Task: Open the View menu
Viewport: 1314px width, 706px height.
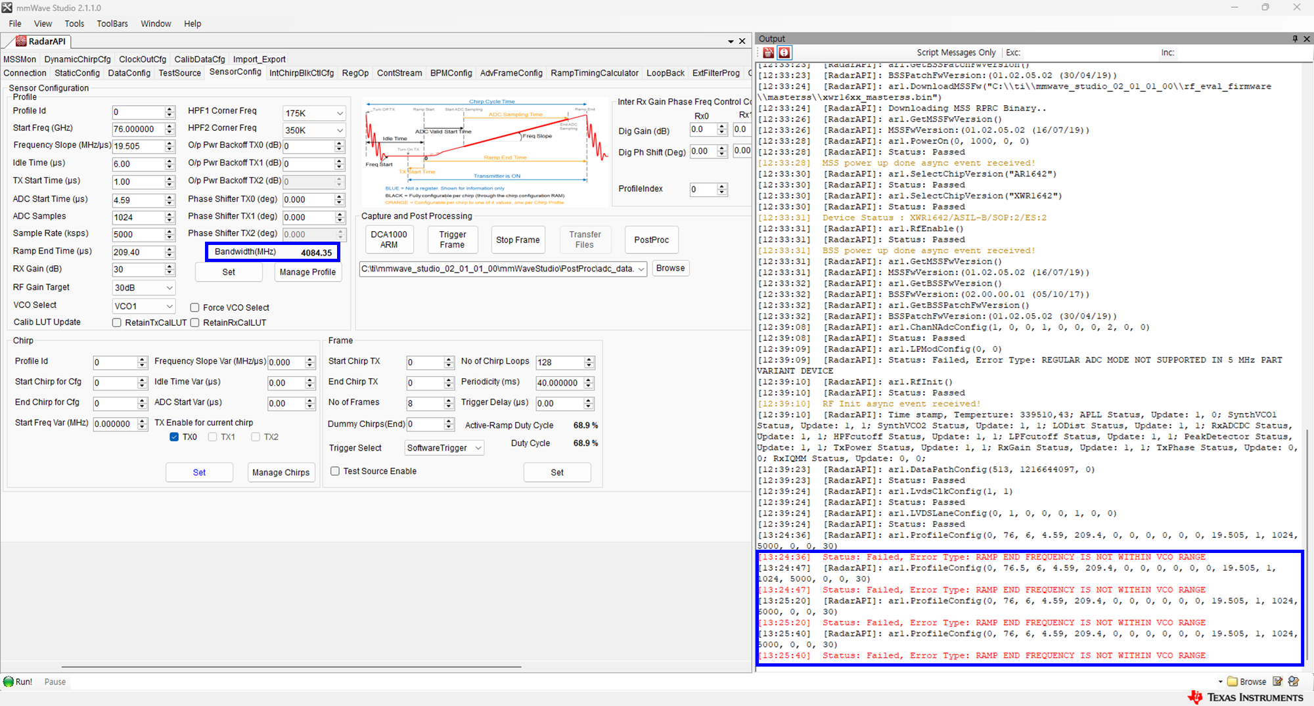Action: 43,24
